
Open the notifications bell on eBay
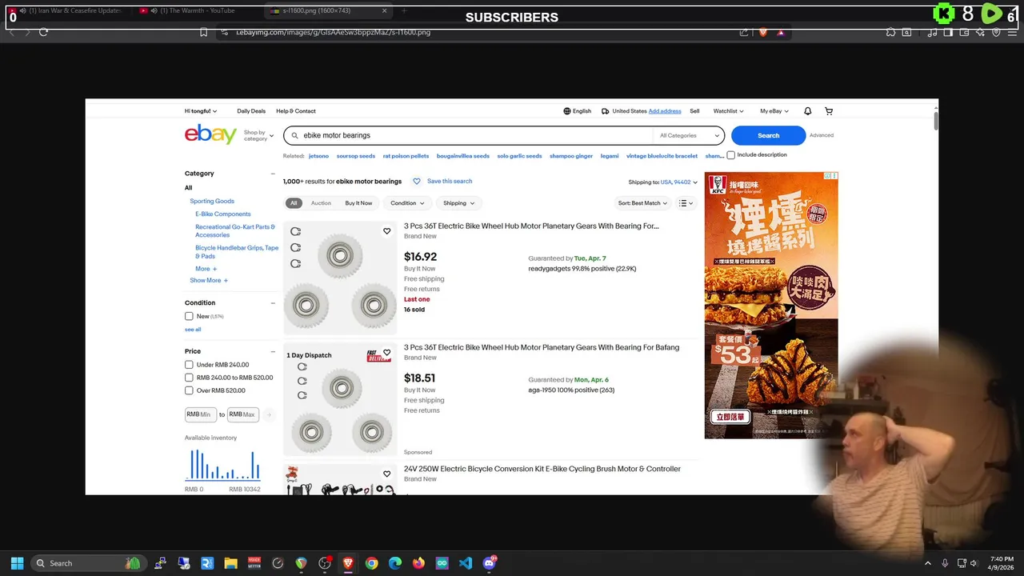(807, 111)
